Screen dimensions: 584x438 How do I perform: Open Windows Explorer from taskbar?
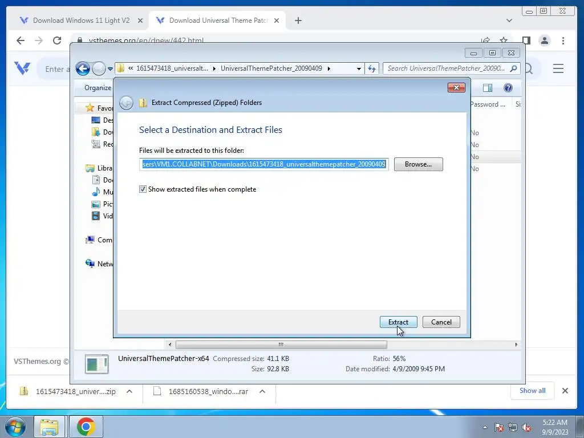click(50, 427)
